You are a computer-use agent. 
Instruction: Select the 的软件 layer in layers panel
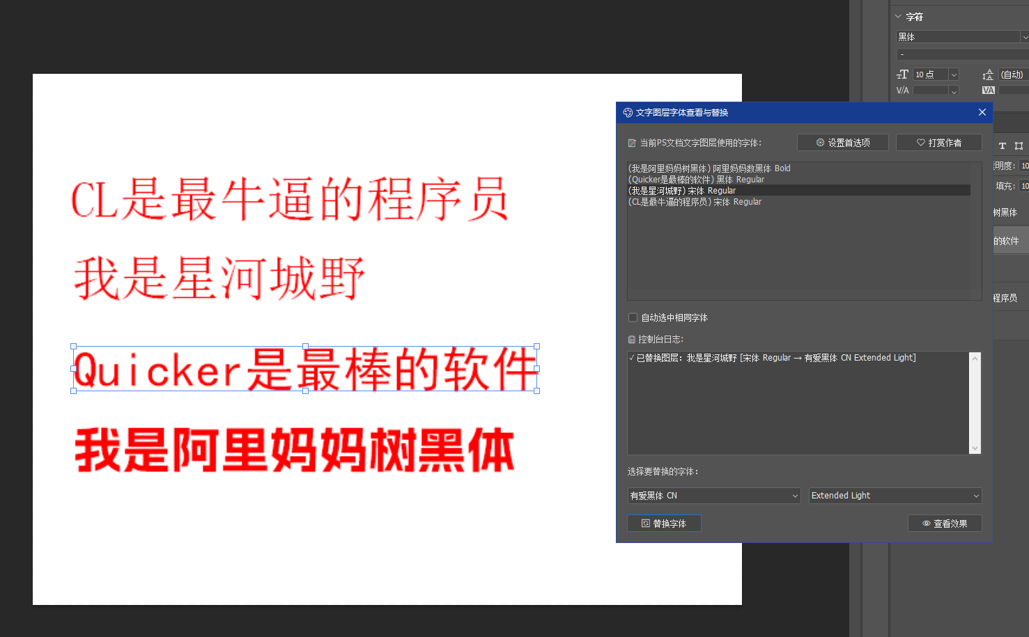1011,241
